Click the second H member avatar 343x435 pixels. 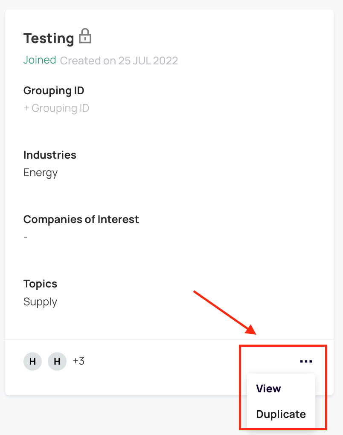pos(57,362)
